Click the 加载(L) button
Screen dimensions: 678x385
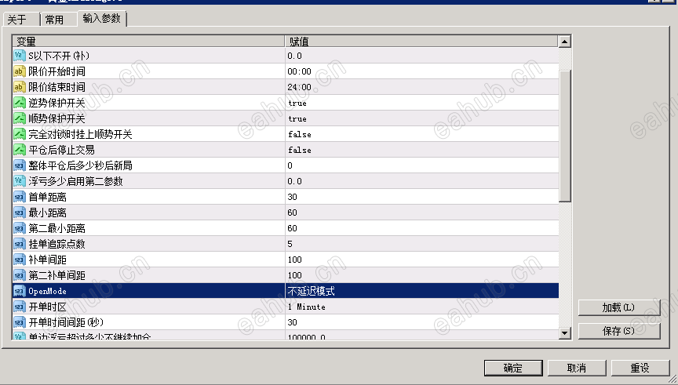tap(619, 307)
